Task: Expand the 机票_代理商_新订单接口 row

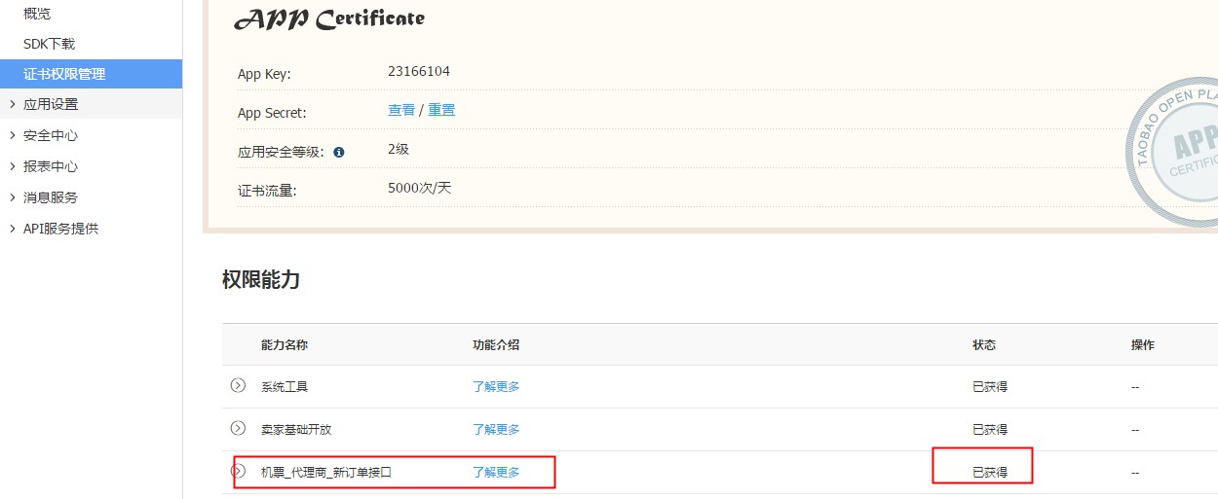Action: [238, 471]
